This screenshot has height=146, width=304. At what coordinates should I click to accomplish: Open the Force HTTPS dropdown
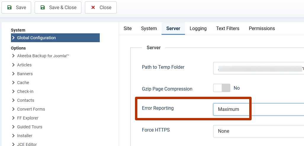pyautogui.click(x=258, y=131)
